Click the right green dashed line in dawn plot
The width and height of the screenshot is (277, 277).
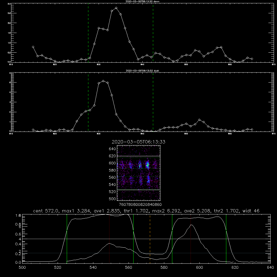tap(153, 33)
